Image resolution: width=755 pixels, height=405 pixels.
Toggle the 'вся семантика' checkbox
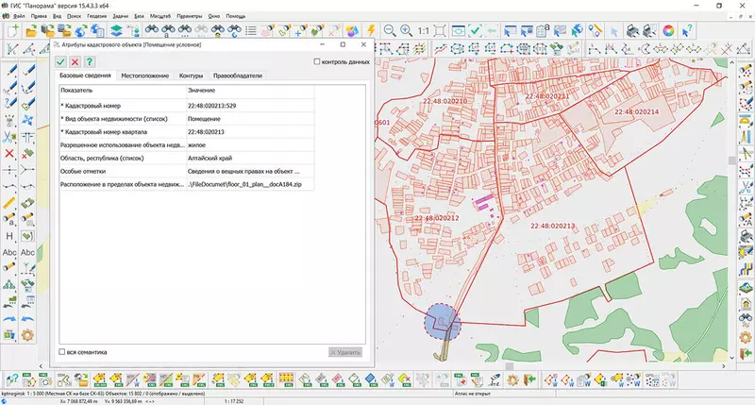(61, 352)
